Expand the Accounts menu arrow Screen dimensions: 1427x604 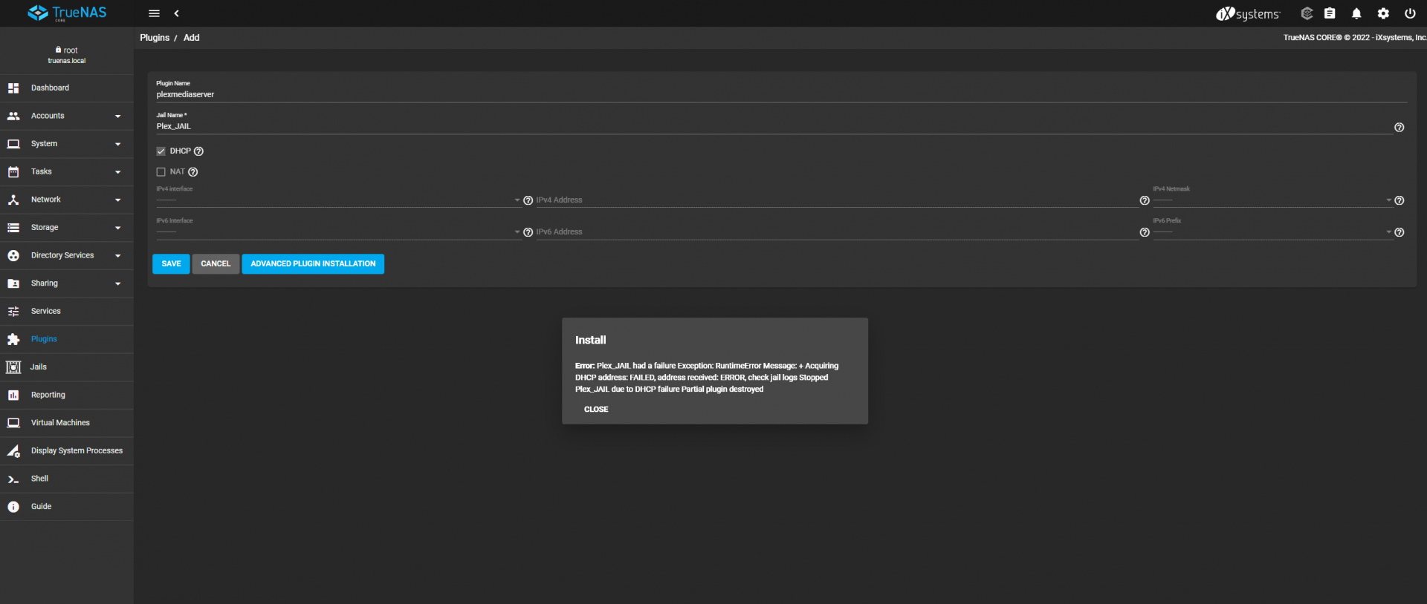pos(117,116)
